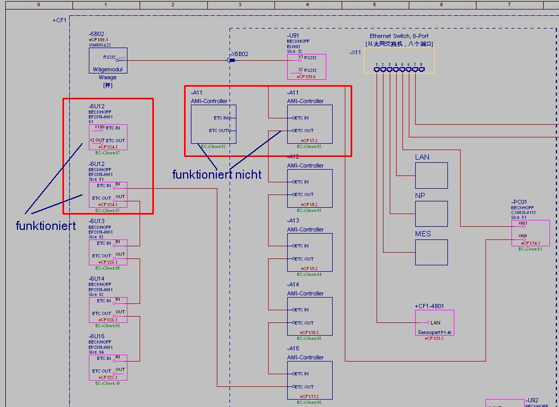This screenshot has width=559, height=407.
Task: Click cross-reference +CF1/30.5
Action: tap(306, 77)
